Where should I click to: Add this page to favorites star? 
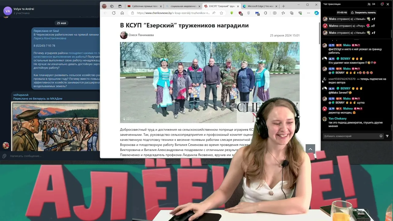pos(221,13)
